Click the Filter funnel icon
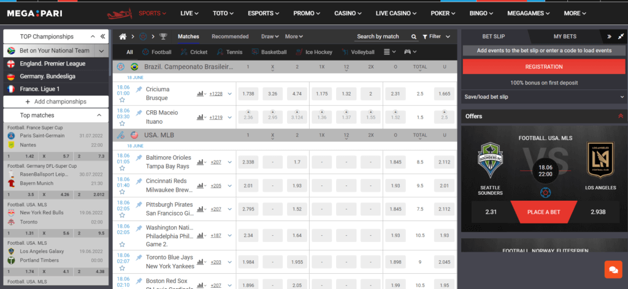This screenshot has height=289, width=628. tap(425, 37)
